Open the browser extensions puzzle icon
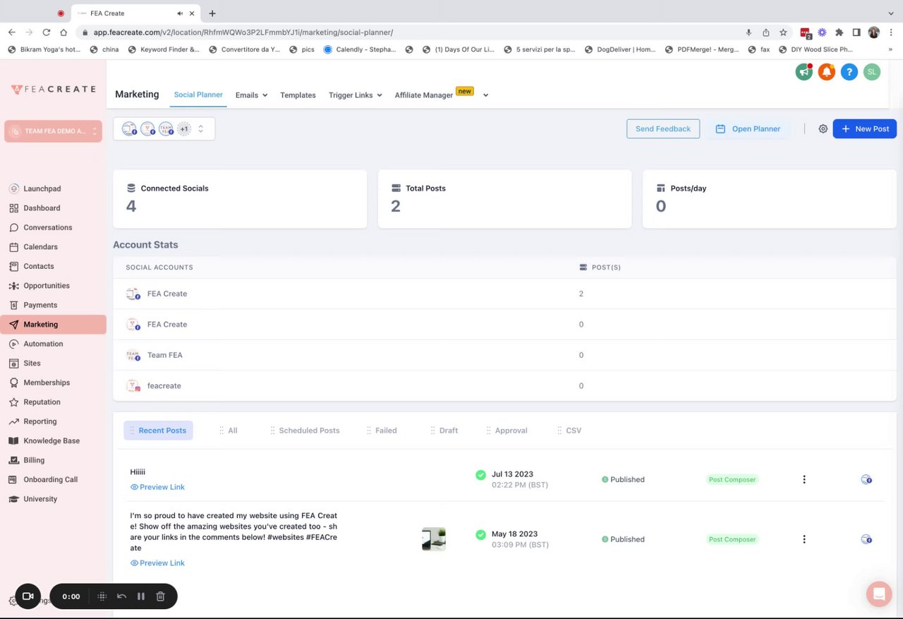The image size is (903, 619). click(x=839, y=32)
